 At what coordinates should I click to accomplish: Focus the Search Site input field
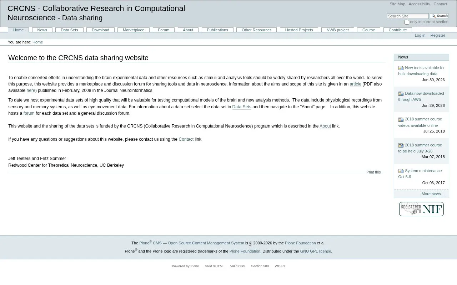click(x=408, y=16)
